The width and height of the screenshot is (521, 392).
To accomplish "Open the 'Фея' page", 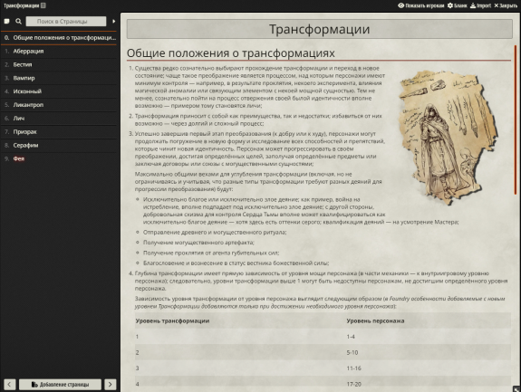I will point(59,158).
